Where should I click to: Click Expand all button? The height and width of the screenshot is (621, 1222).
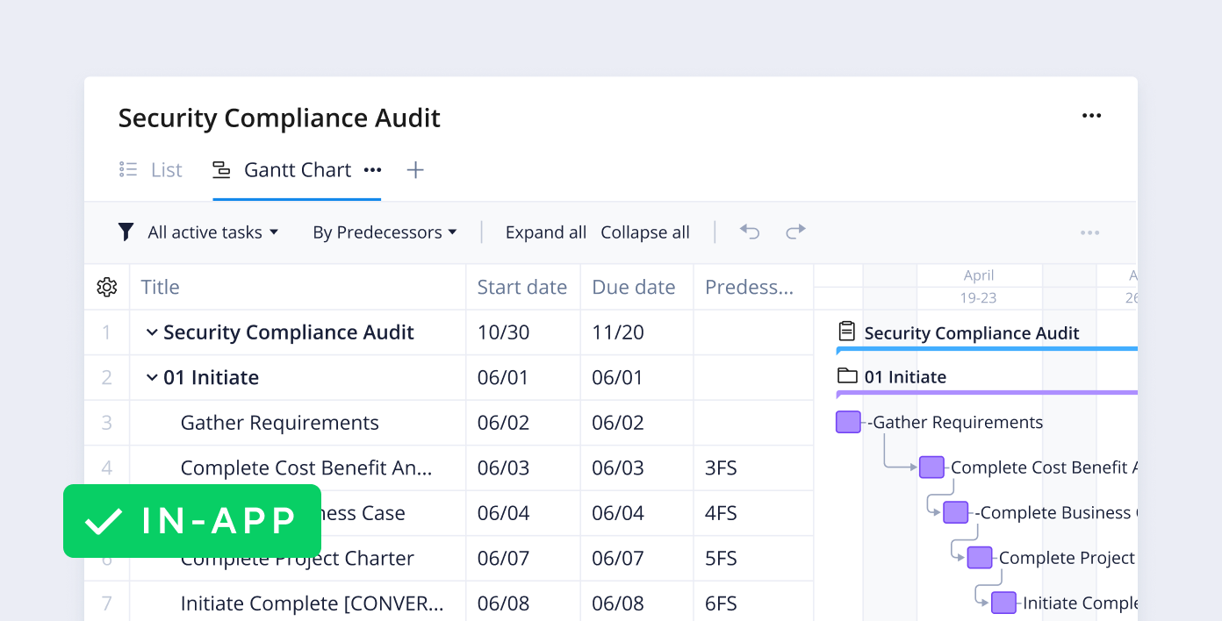[545, 232]
